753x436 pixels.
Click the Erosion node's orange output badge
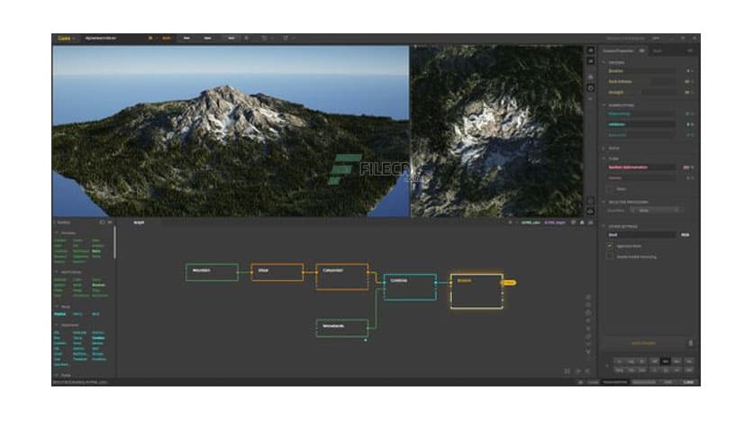(509, 282)
